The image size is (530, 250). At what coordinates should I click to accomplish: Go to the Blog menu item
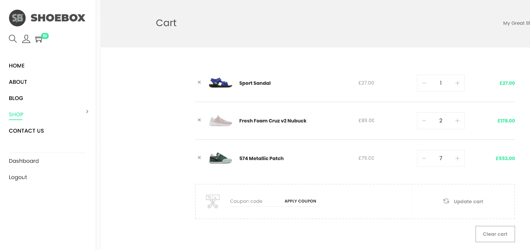pyautogui.click(x=16, y=98)
